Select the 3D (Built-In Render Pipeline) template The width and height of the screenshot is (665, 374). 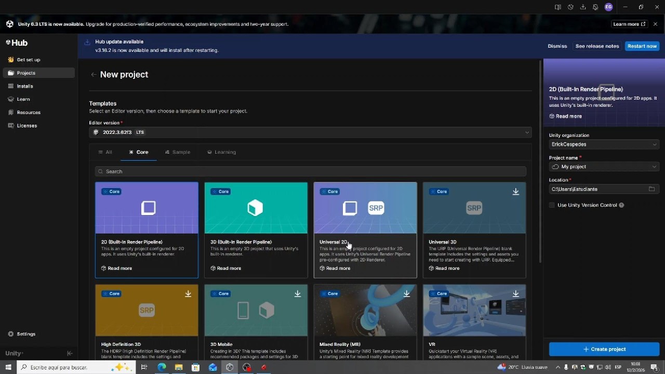(256, 230)
